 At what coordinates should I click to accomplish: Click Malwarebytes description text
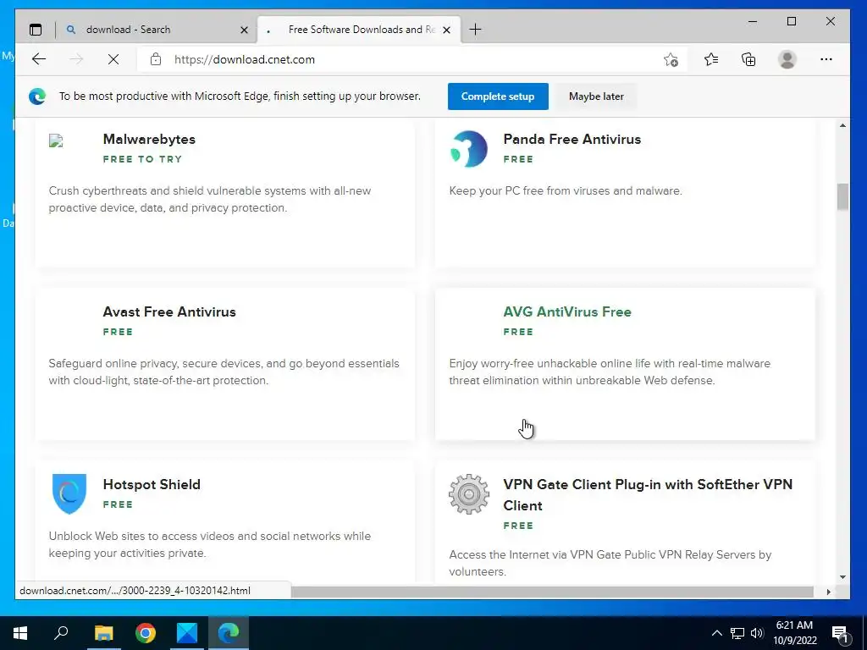point(210,199)
